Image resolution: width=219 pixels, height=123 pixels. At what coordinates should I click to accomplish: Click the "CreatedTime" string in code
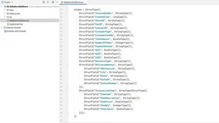coord(102,17)
